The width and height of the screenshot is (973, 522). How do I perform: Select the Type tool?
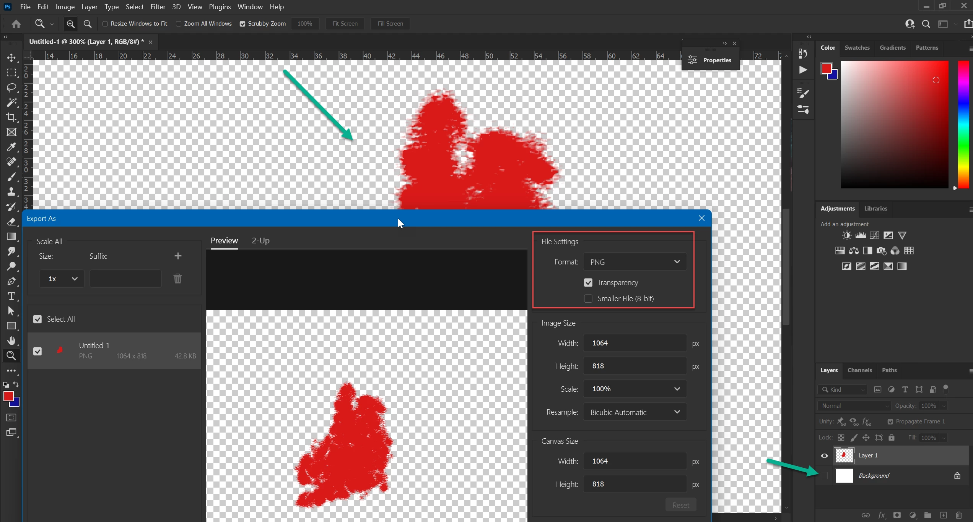[x=11, y=296]
